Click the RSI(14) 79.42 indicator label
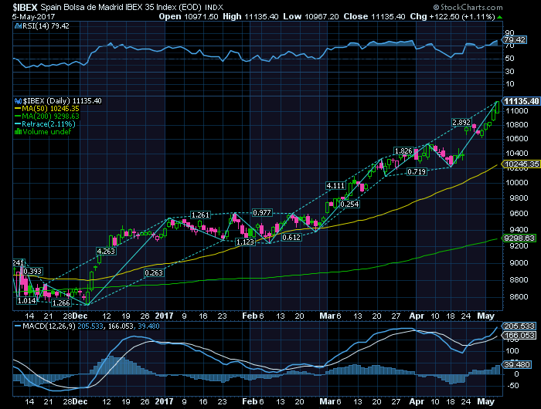Image resolution: width=541 pixels, height=409 pixels. pyautogui.click(x=46, y=25)
